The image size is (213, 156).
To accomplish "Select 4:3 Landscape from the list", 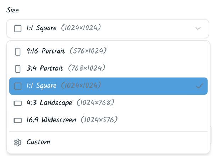I will (x=49, y=103).
